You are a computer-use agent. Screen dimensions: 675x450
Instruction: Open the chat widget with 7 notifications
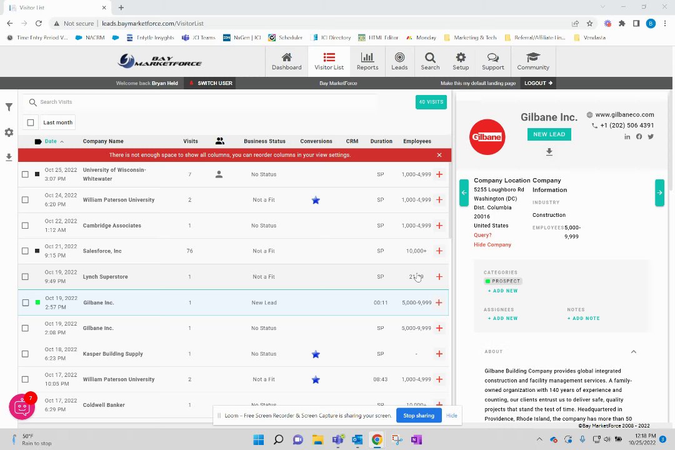[x=22, y=406]
